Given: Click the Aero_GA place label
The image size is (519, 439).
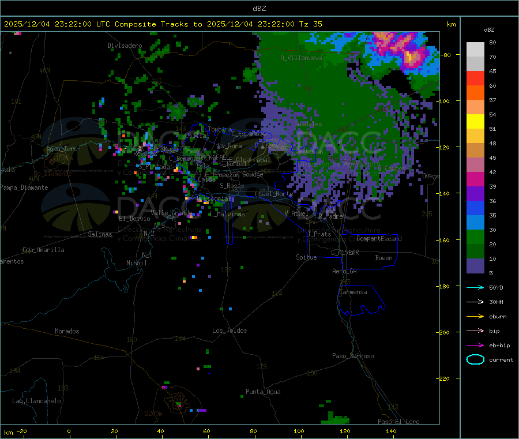Looking at the screenshot, I should point(345,271).
